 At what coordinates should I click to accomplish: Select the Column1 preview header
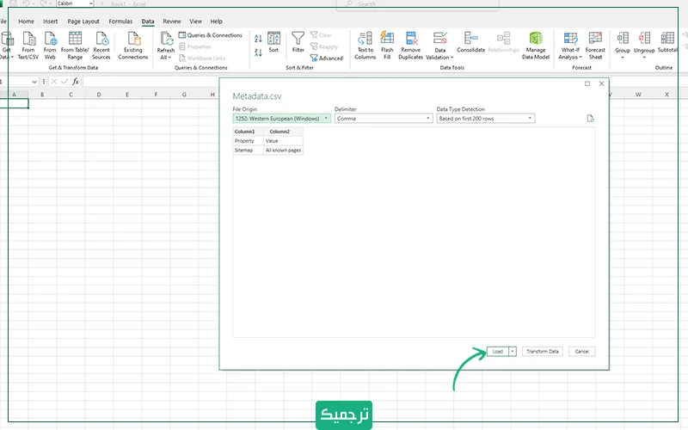click(249, 132)
